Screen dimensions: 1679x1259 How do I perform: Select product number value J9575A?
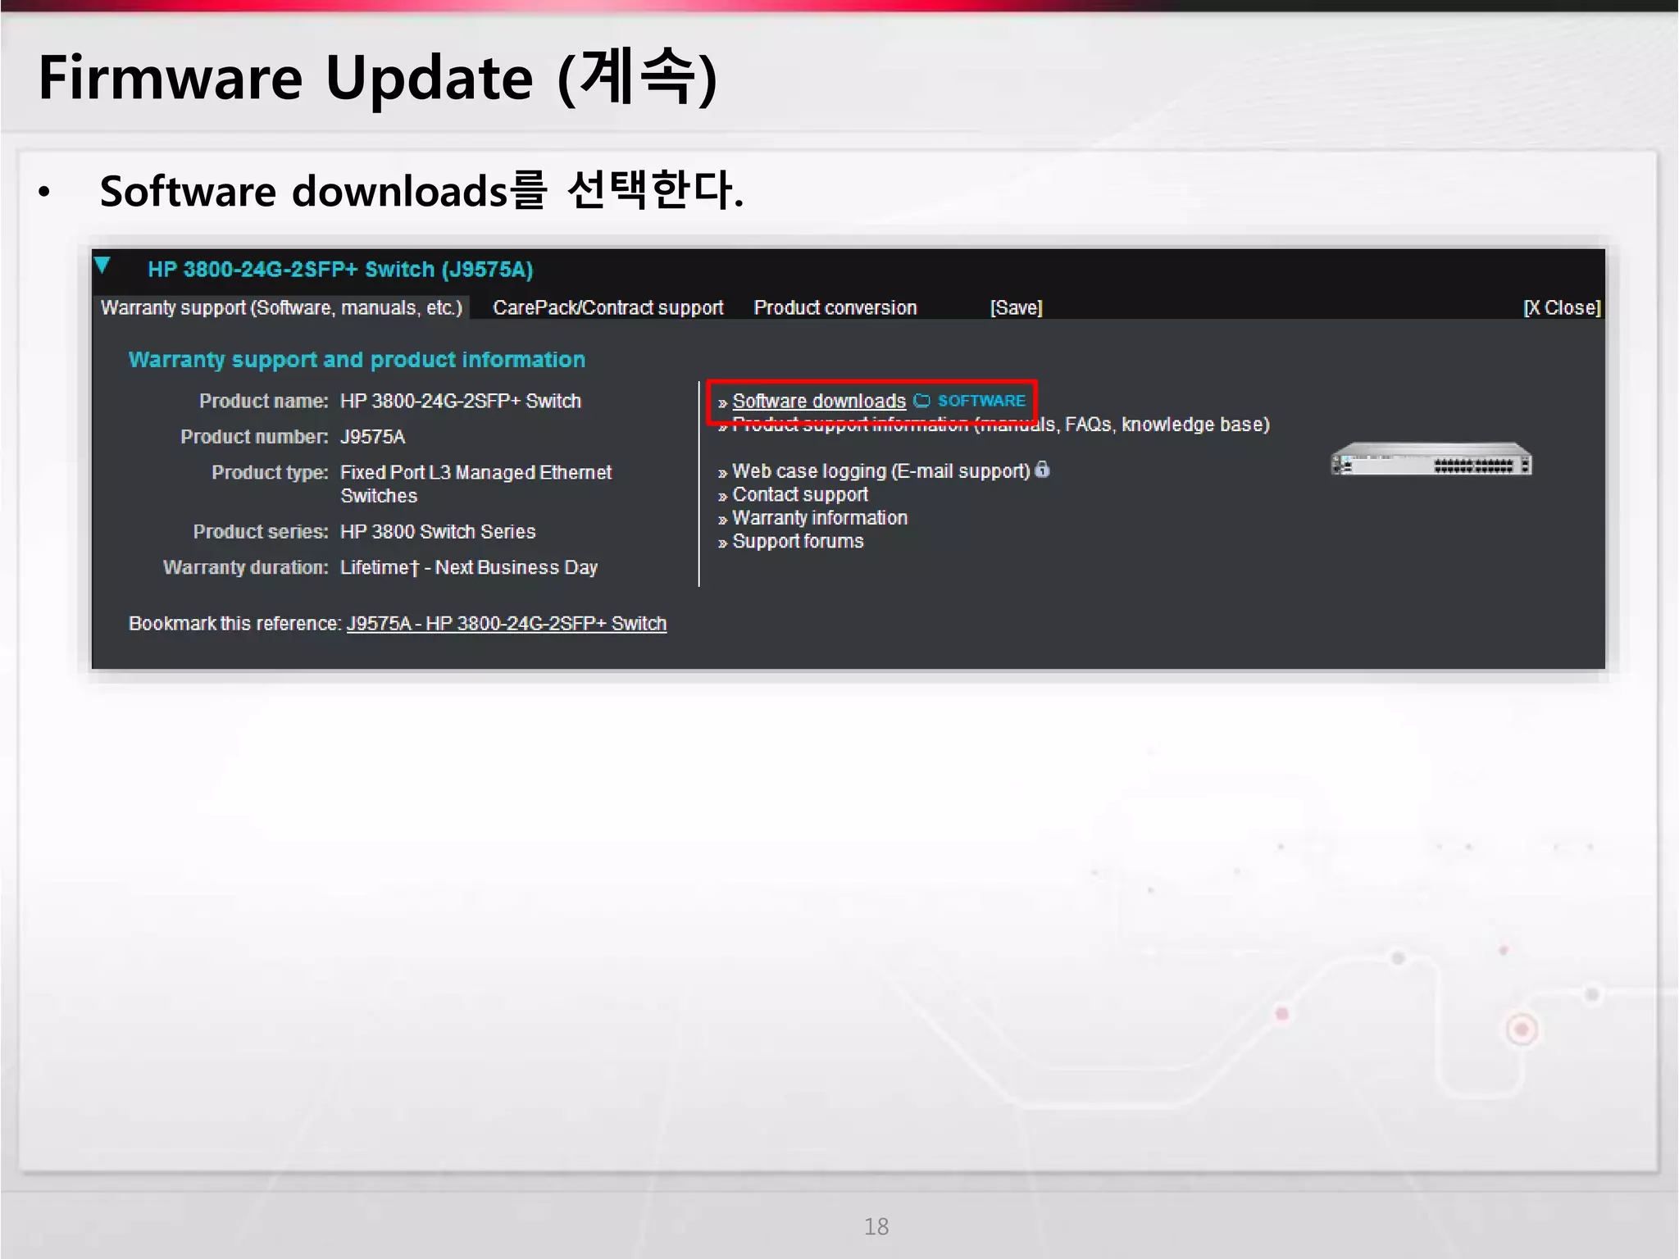(x=372, y=437)
